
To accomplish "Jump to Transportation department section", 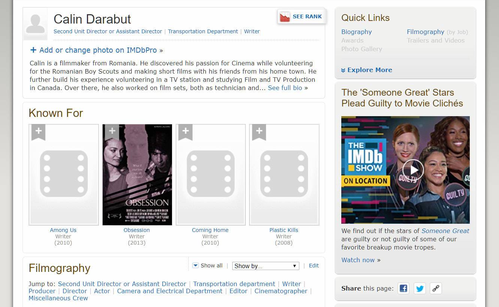I will [234, 284].
